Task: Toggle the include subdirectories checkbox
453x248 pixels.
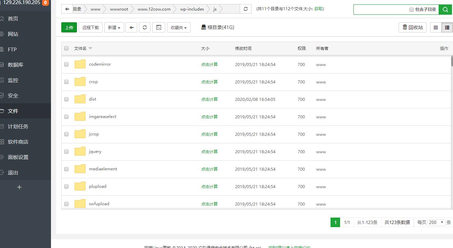Action: [x=412, y=10]
